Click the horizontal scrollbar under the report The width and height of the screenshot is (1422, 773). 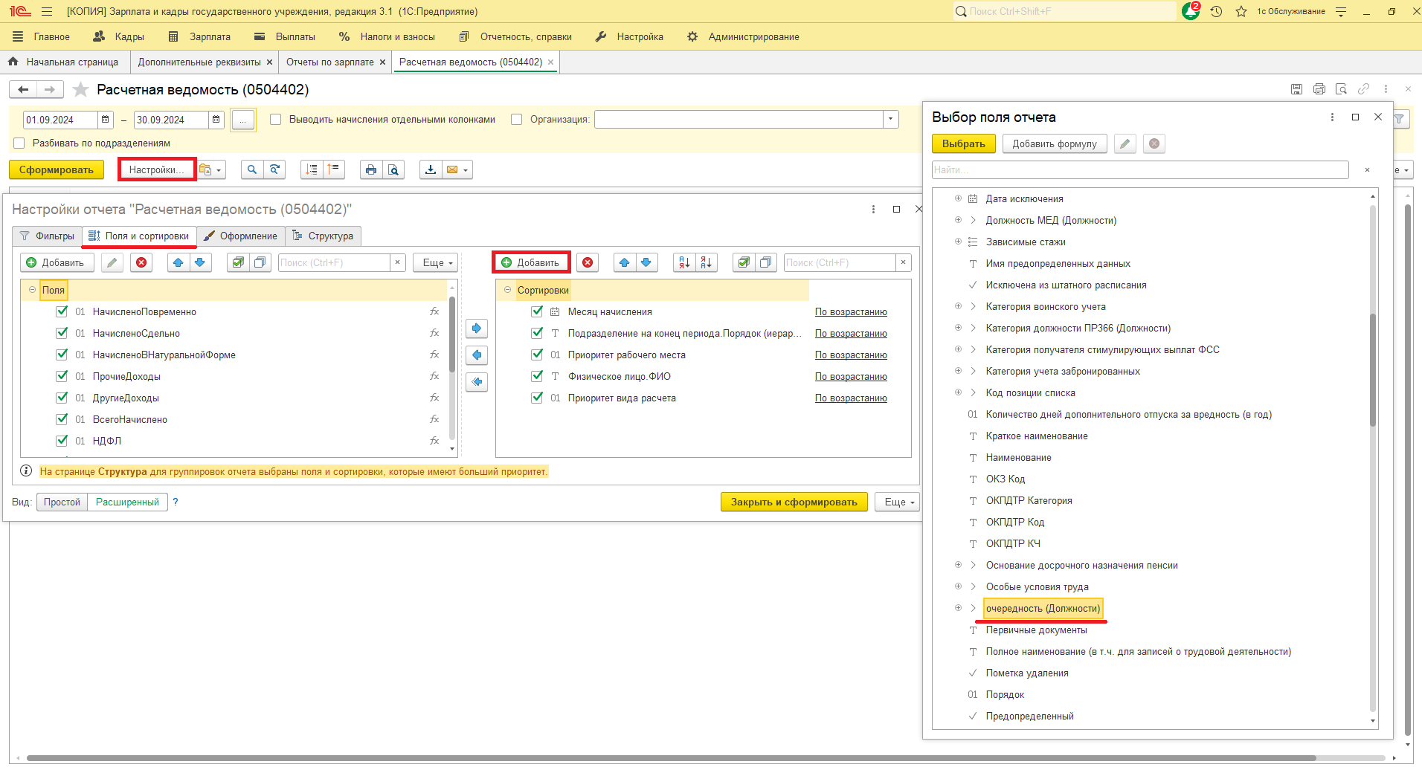tap(671, 759)
